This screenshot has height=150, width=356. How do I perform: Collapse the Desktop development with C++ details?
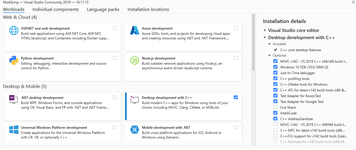point(265,37)
